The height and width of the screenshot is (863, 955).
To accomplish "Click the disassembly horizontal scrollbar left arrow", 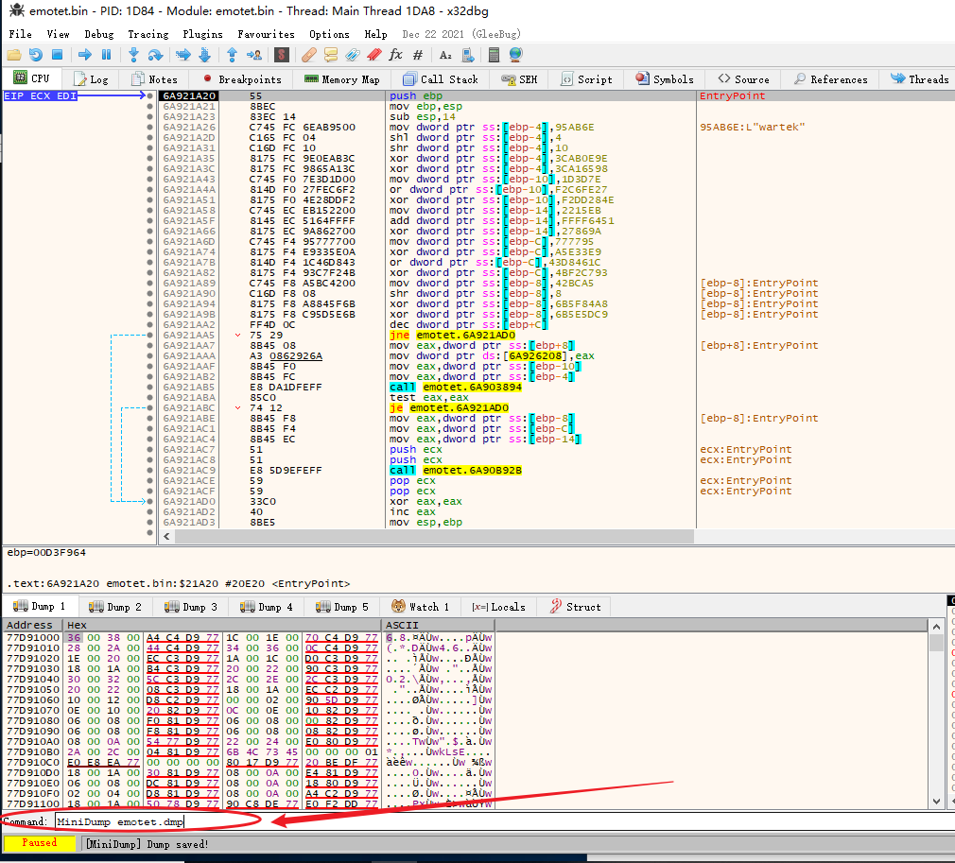I will click(166, 536).
